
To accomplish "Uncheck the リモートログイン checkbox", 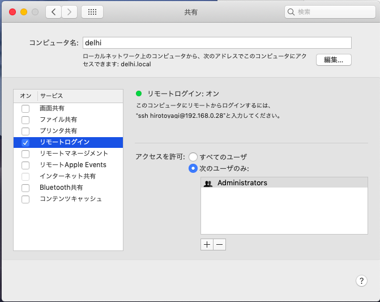I will (x=25, y=142).
